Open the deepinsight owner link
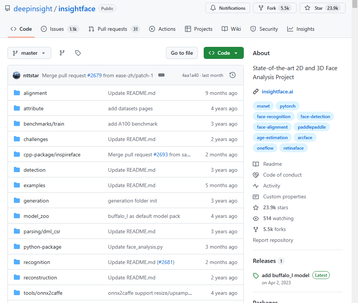 click(33, 9)
